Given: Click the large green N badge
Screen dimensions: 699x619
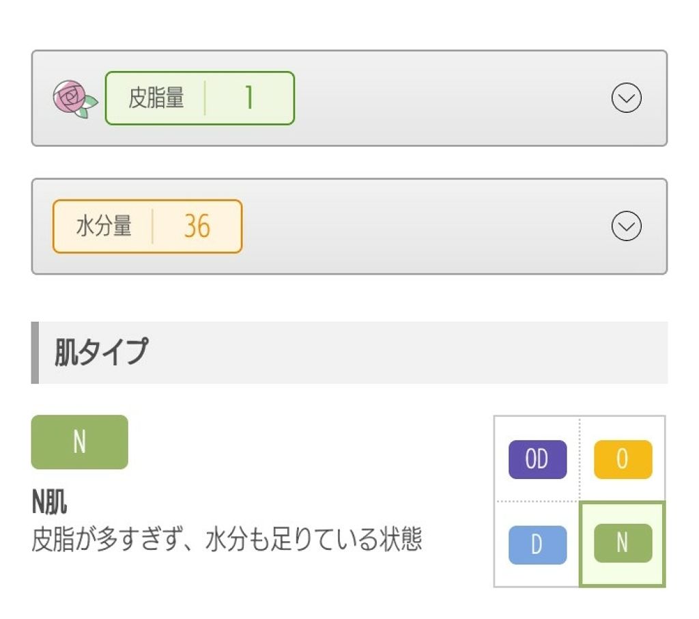Looking at the screenshot, I should pyautogui.click(x=80, y=442).
